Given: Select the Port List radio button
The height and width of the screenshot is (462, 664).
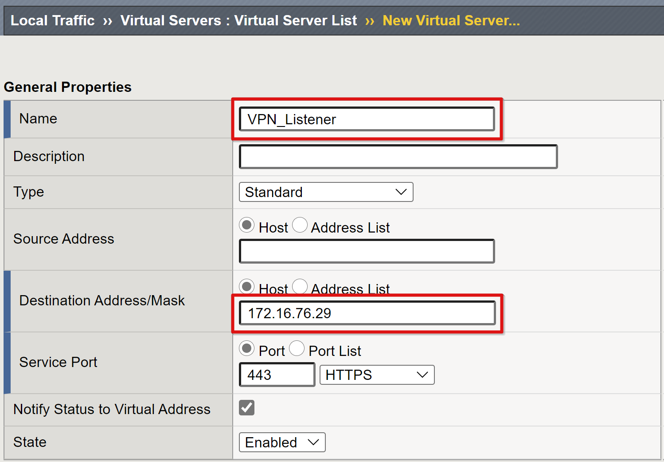Looking at the screenshot, I should (x=297, y=348).
